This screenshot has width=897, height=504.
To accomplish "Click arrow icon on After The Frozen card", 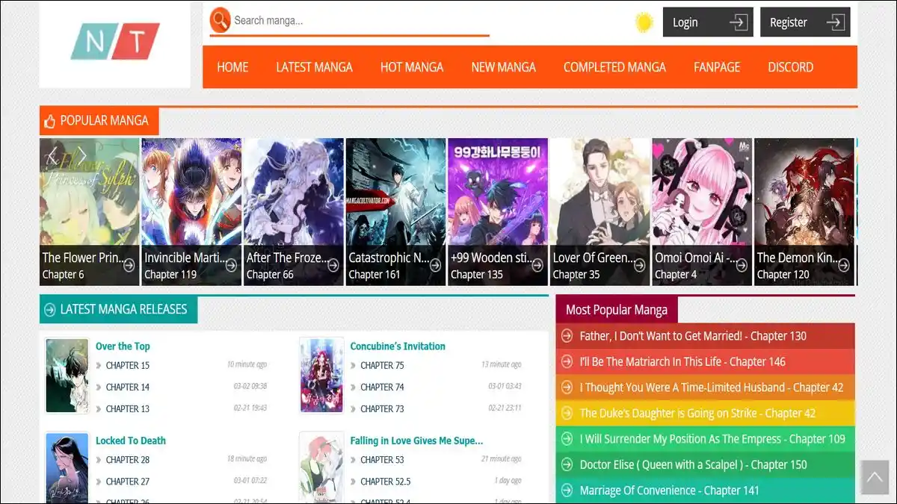I will coord(333,264).
